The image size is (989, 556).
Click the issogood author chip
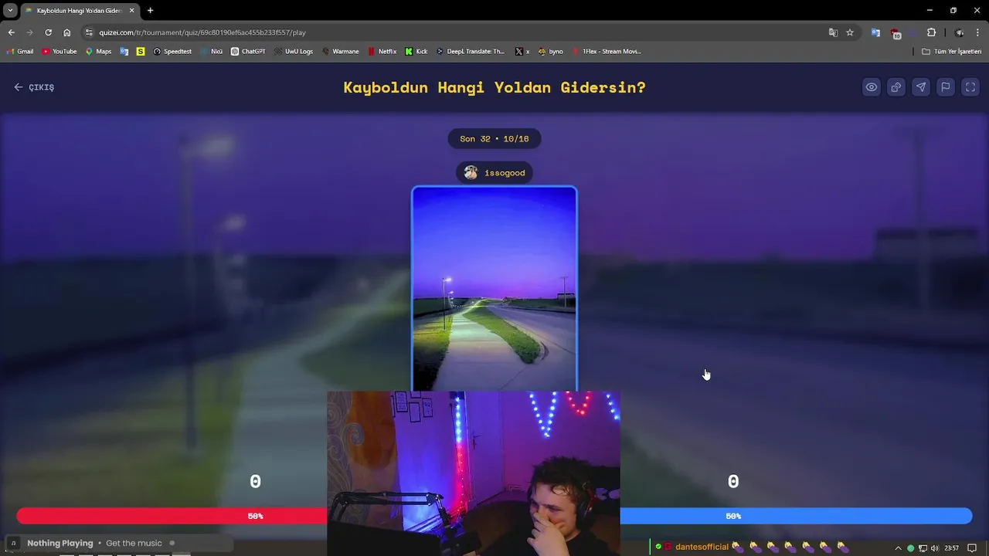click(x=494, y=173)
